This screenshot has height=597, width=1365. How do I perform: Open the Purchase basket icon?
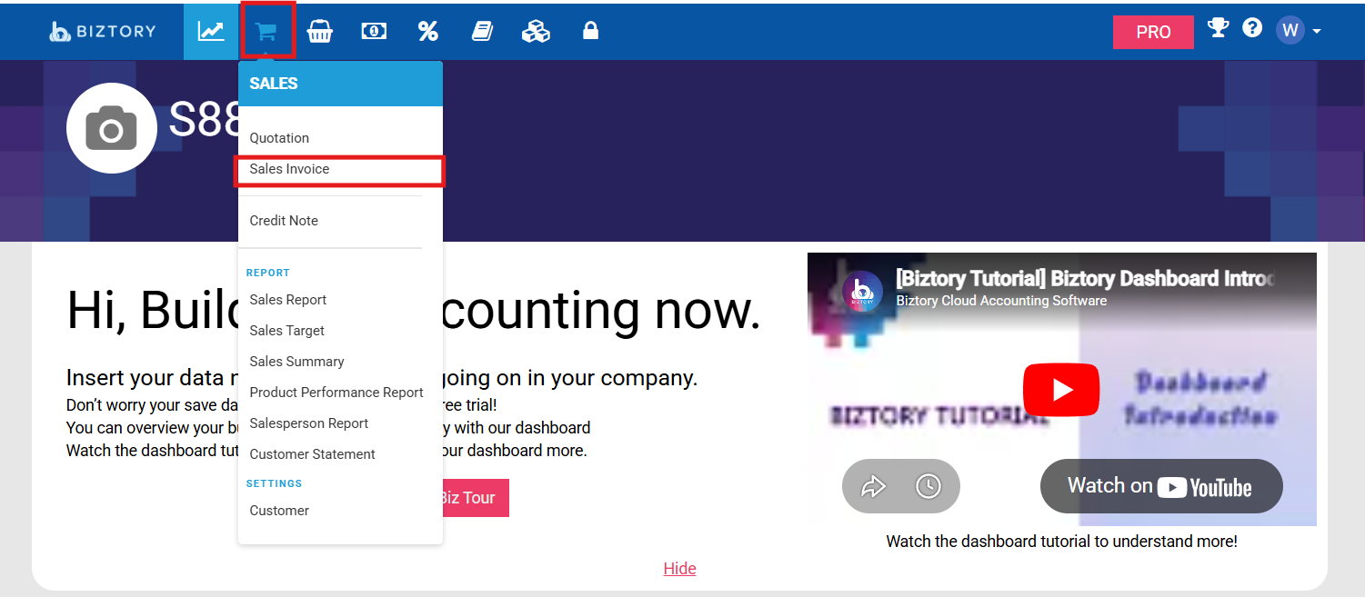pos(319,32)
